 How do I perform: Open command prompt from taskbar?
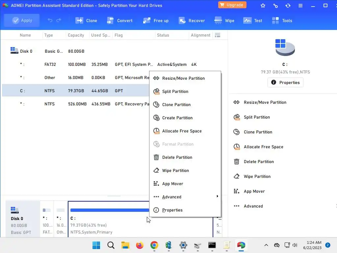pyautogui.click(x=212, y=245)
